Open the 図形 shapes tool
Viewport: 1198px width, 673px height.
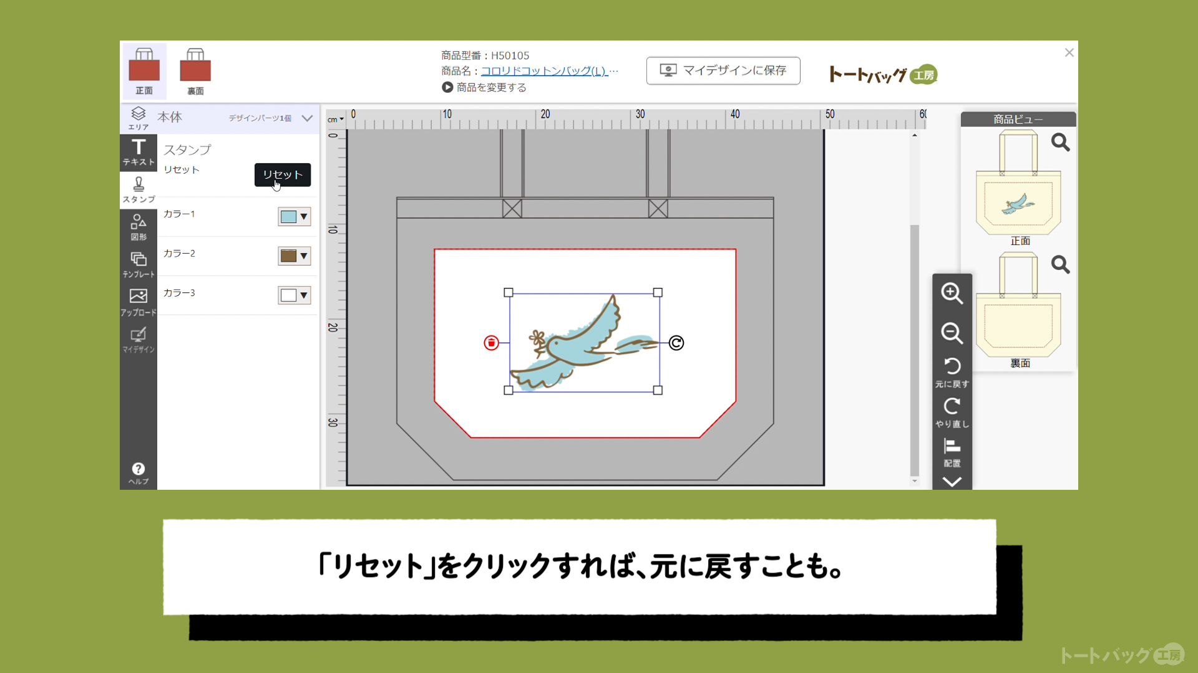(x=139, y=227)
